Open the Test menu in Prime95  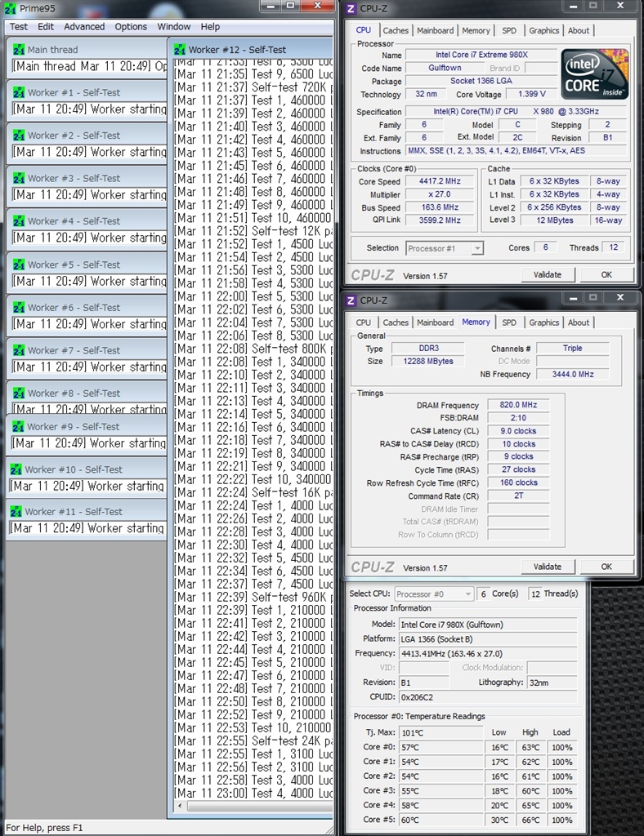[x=18, y=27]
